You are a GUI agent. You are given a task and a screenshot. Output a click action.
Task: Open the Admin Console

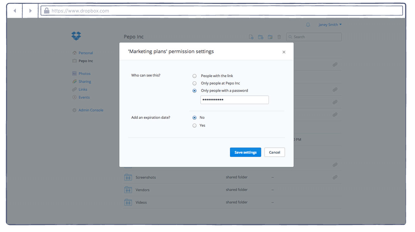[91, 110]
